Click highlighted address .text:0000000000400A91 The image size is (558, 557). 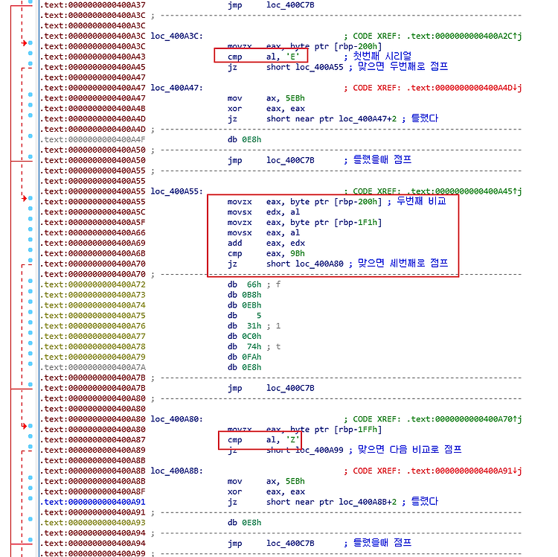point(92,501)
